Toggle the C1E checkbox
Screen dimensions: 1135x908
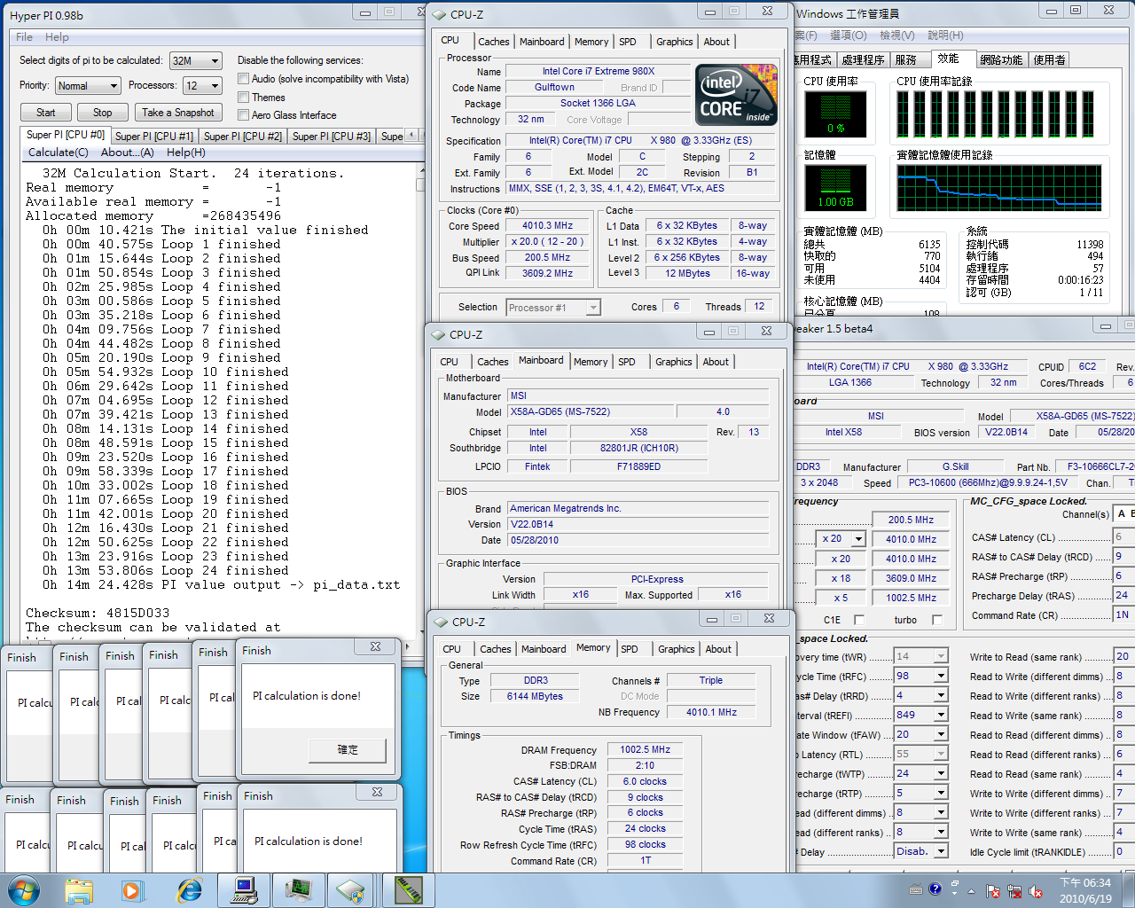click(x=858, y=620)
